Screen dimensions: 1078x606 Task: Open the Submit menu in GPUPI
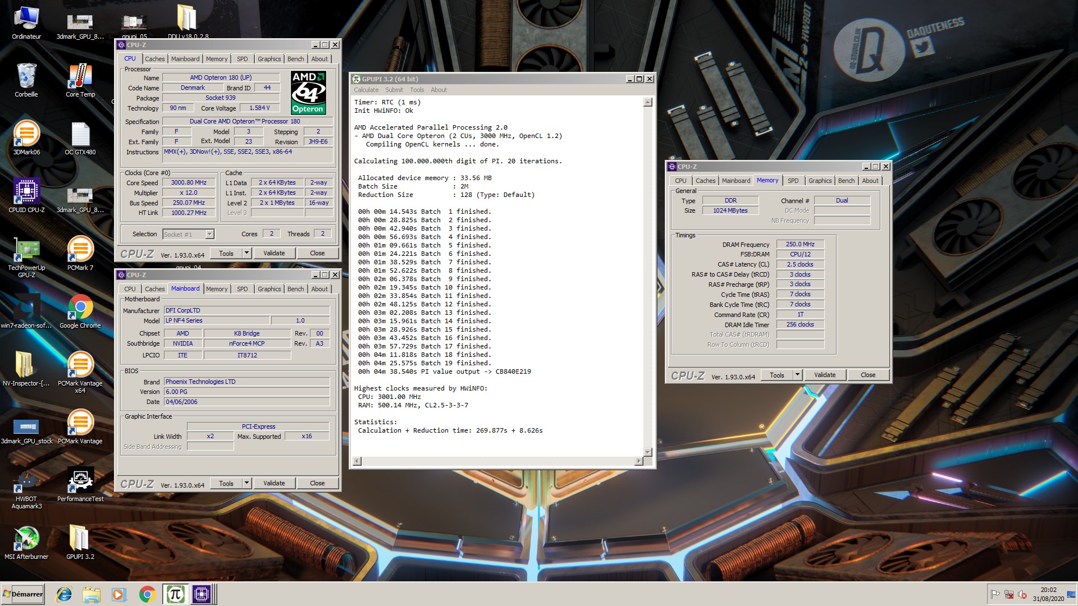(x=394, y=90)
